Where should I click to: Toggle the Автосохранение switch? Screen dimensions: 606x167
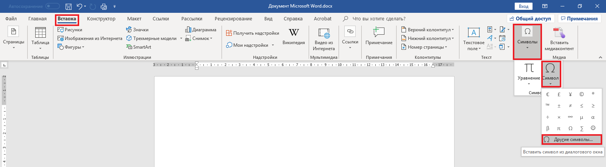[53, 6]
